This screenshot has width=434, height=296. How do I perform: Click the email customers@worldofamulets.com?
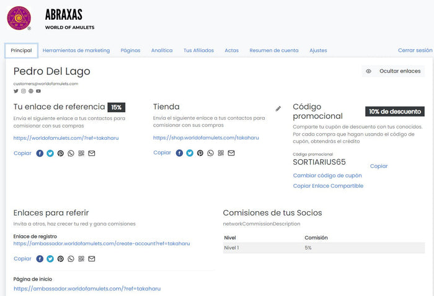click(x=46, y=84)
